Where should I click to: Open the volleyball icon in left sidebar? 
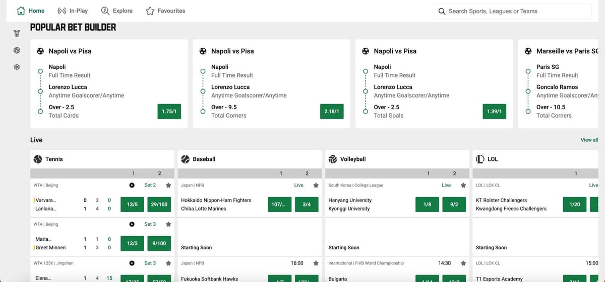(x=17, y=51)
